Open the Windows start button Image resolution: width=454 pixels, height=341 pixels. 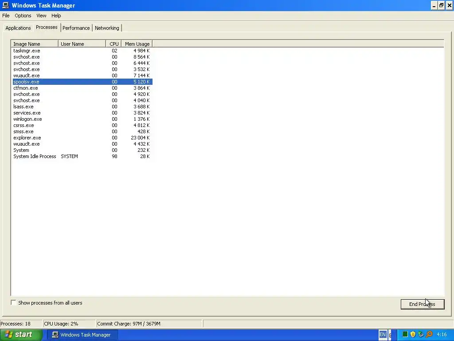click(21, 335)
